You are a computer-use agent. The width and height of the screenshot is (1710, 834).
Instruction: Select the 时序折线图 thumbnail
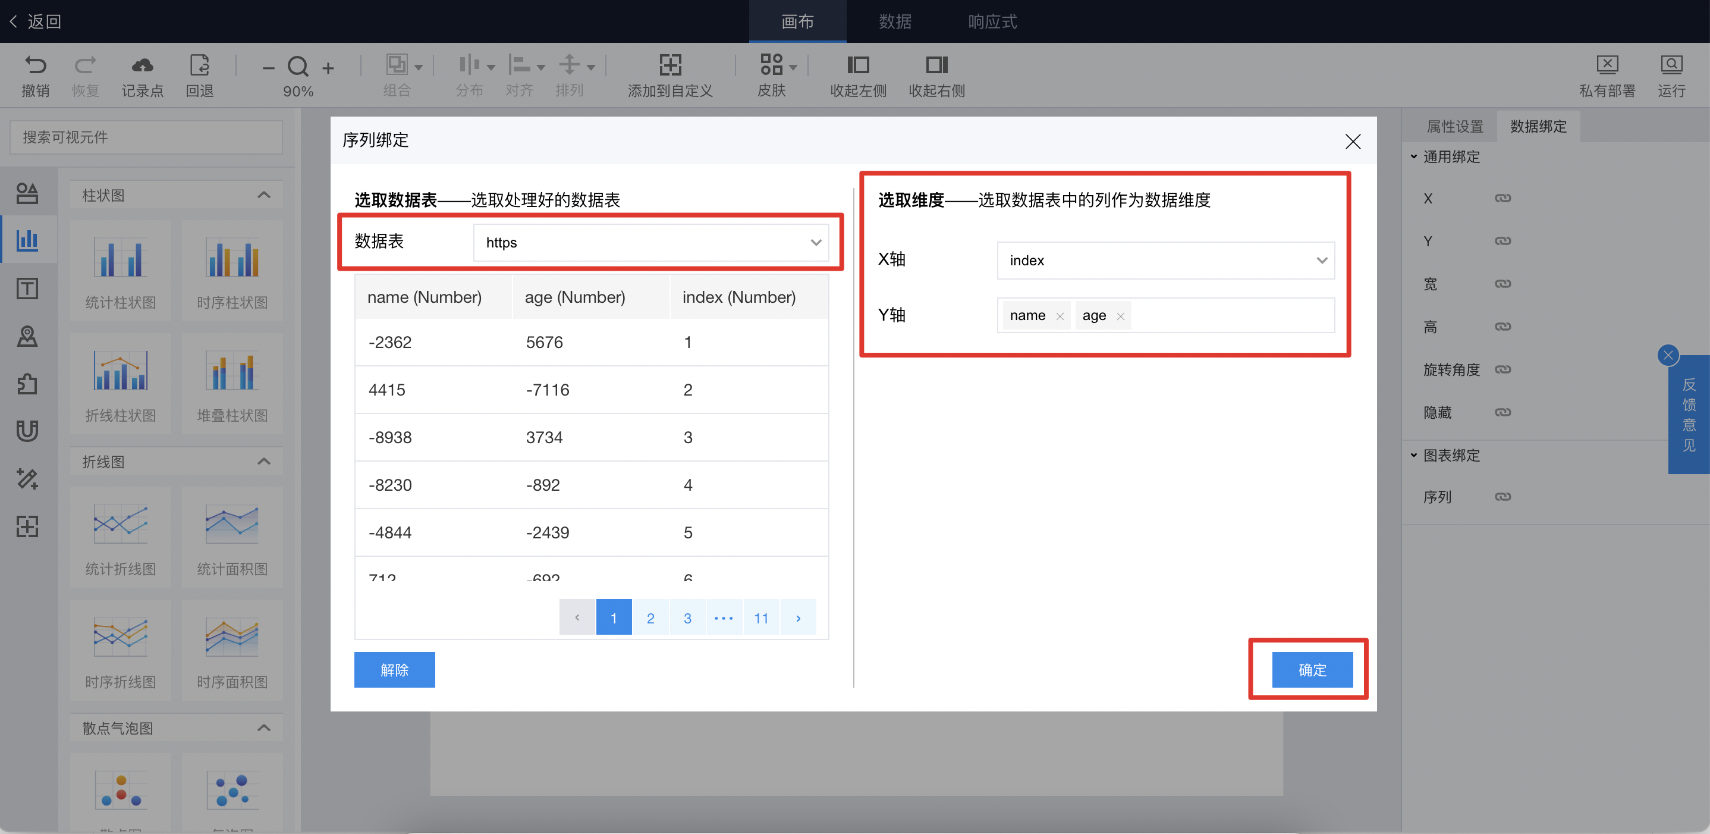(120, 651)
